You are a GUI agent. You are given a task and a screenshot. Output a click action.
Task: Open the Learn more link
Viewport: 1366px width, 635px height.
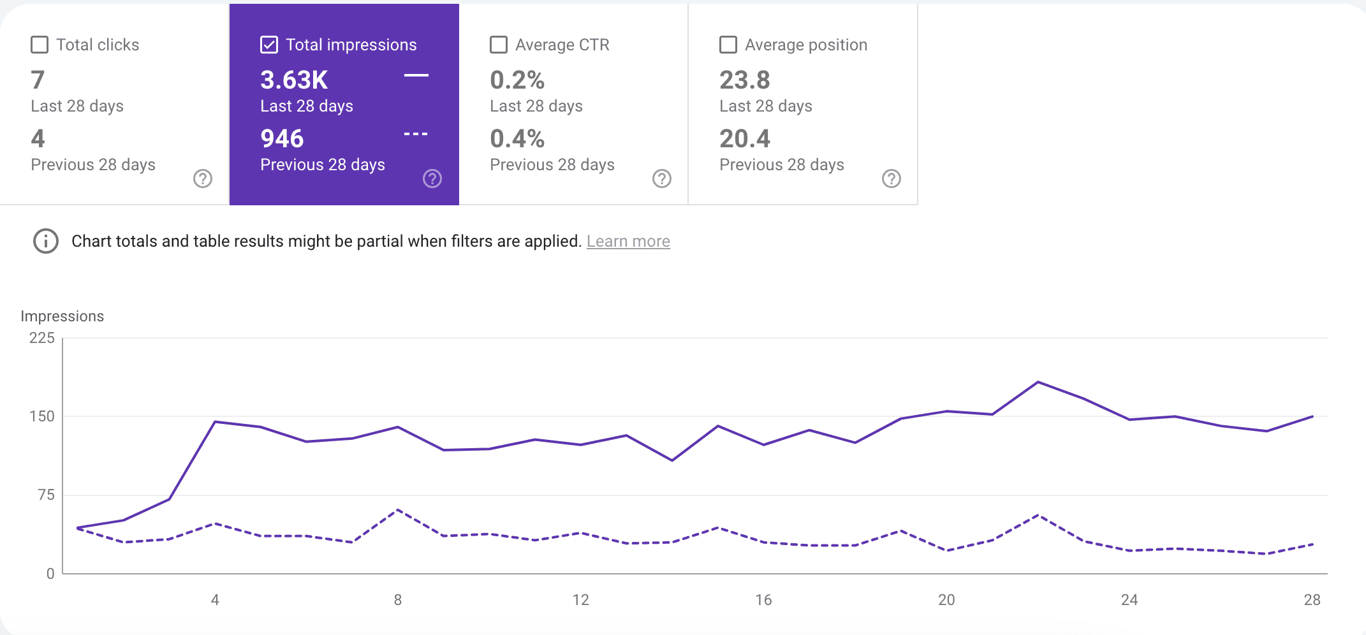pyautogui.click(x=628, y=242)
